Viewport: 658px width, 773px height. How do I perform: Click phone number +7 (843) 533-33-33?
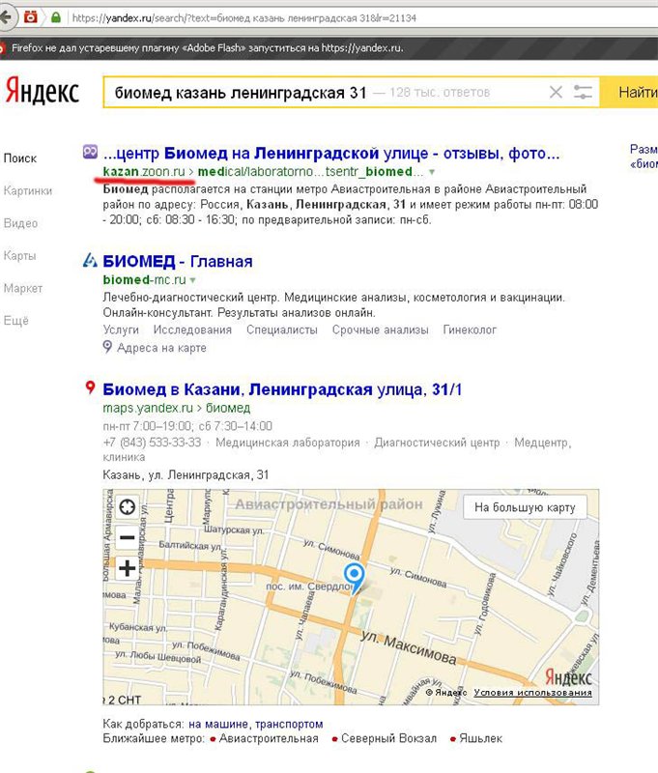(152, 443)
